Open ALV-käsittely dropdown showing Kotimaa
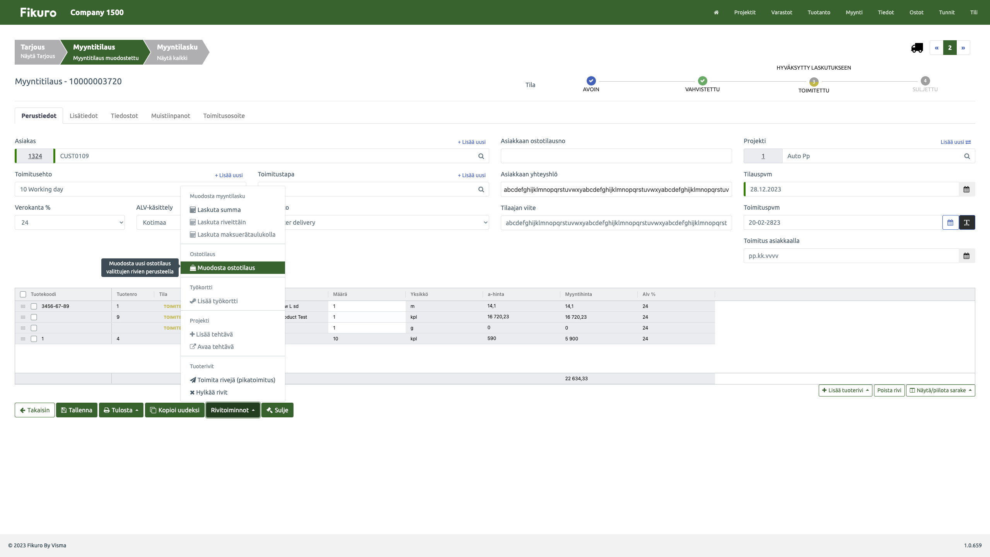 pyautogui.click(x=159, y=222)
